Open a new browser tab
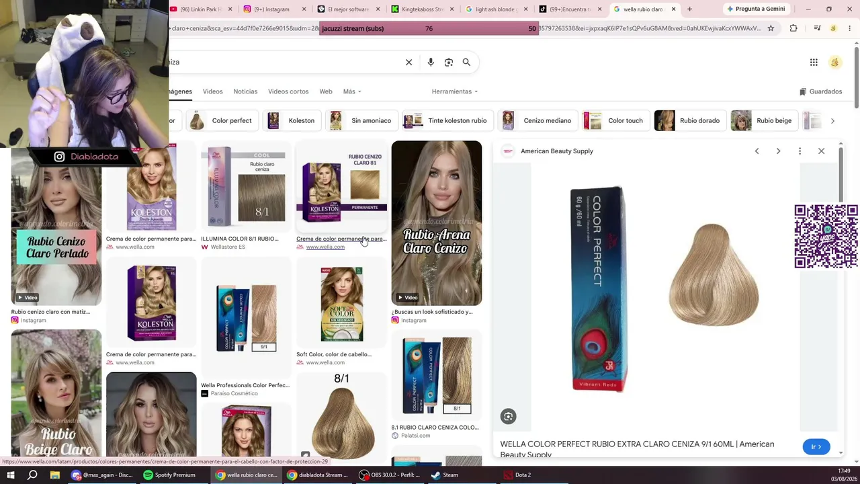The height and width of the screenshot is (484, 860). (689, 9)
